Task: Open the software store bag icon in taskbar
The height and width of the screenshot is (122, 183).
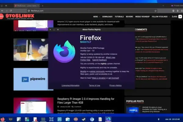Action: (68, 119)
